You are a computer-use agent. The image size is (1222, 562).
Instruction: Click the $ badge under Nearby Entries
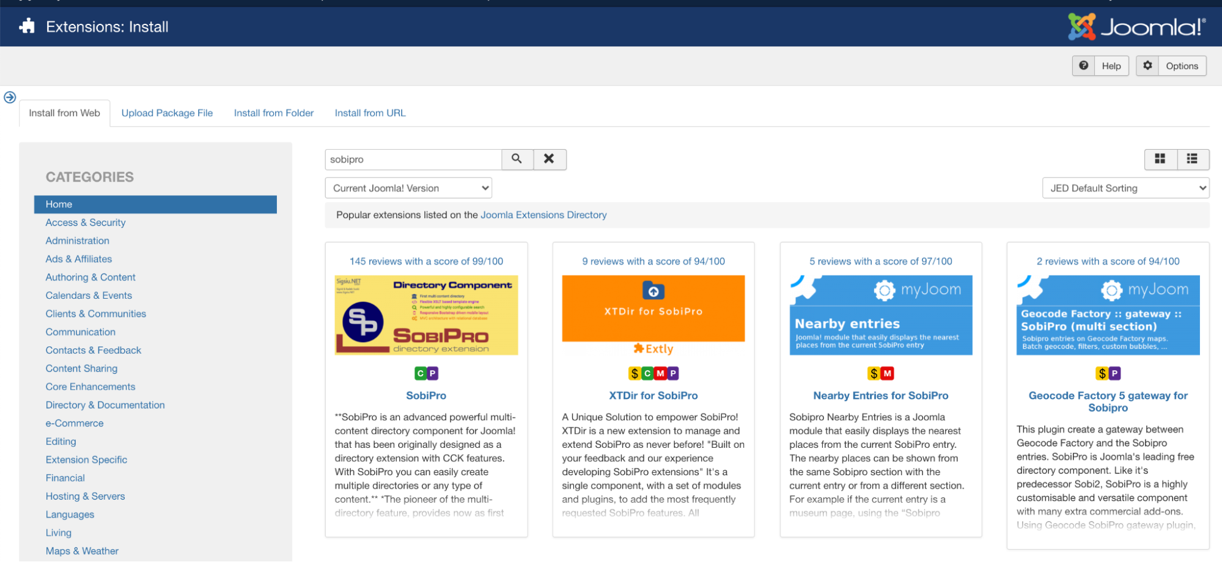[x=874, y=373]
